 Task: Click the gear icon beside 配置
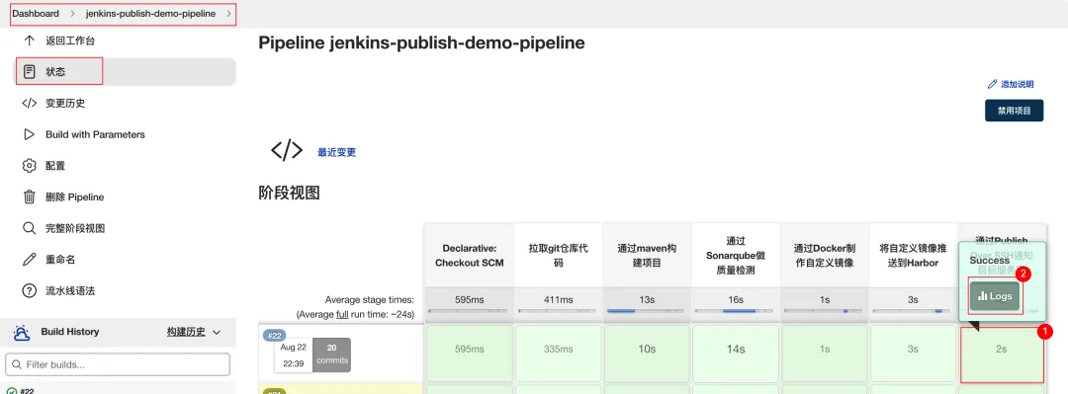pos(30,166)
